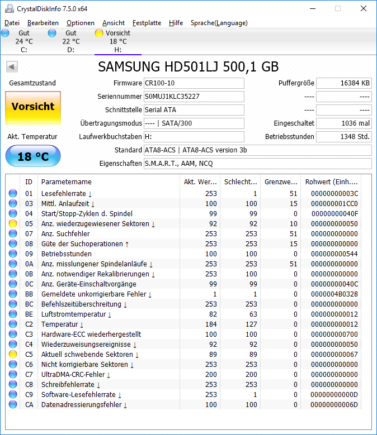The image size is (377, 435).
Task: Click raw value 000000000700
Action: click(334, 334)
